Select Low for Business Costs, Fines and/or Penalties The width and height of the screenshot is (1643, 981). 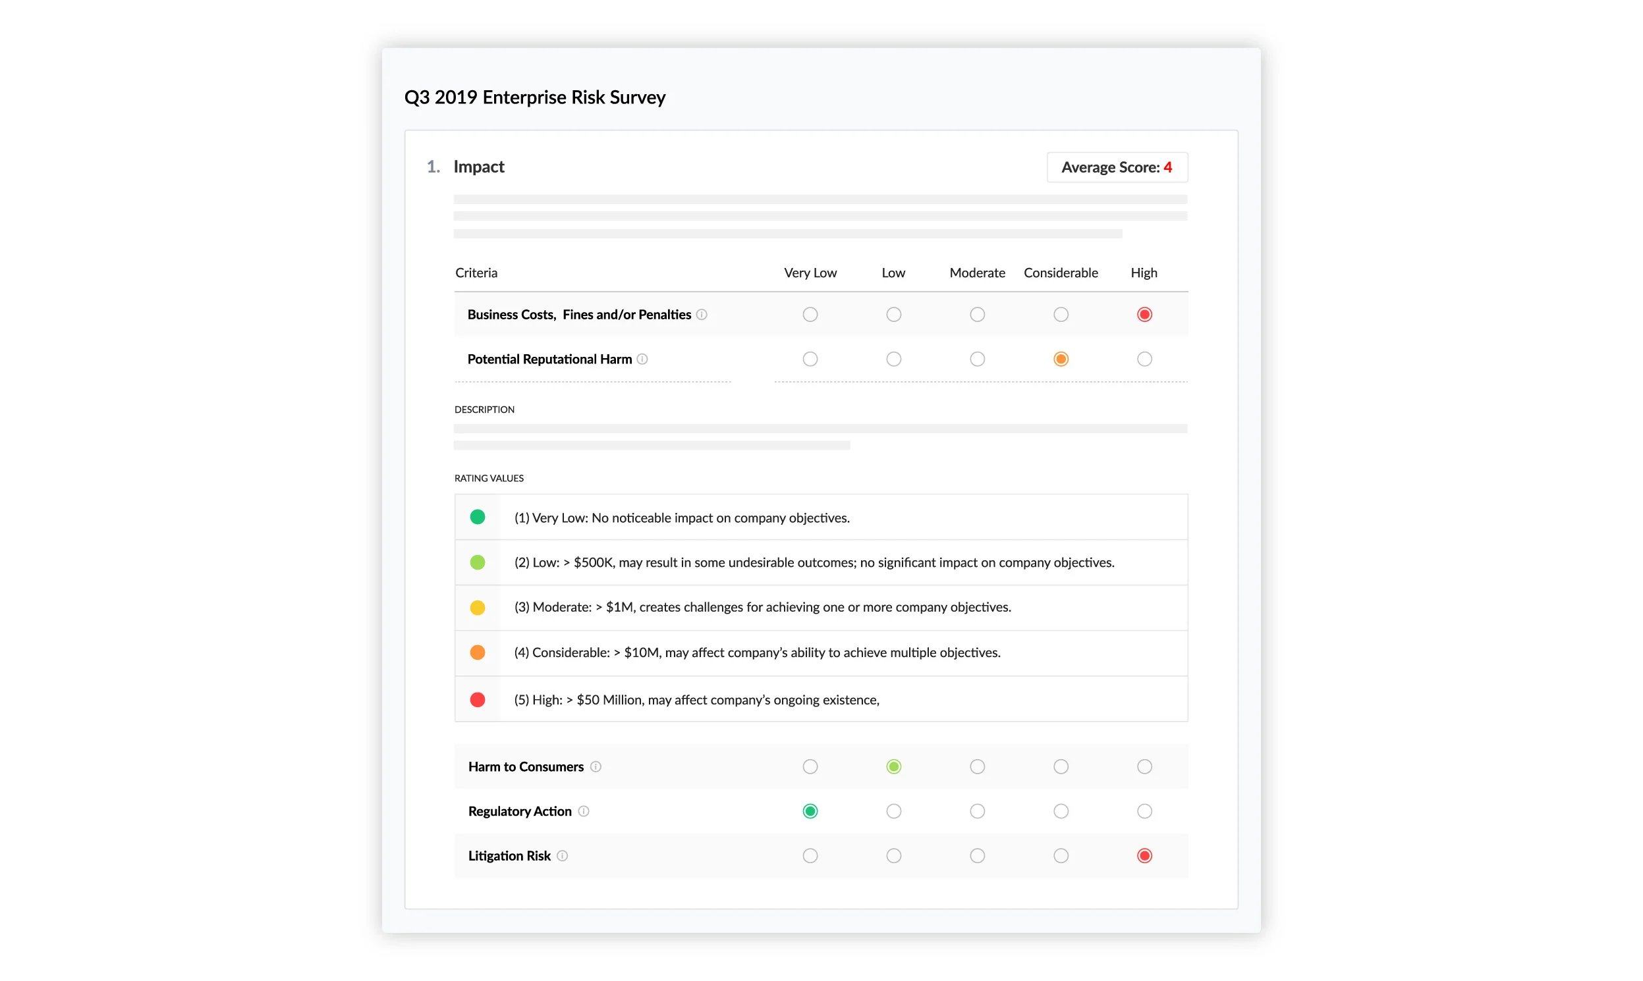[x=893, y=315]
